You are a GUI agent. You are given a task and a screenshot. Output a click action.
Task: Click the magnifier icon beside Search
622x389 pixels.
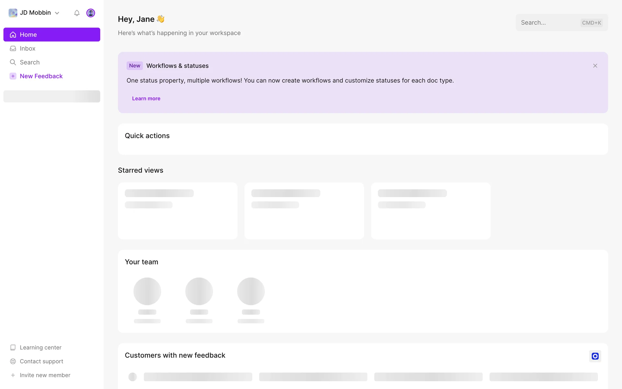[13, 62]
